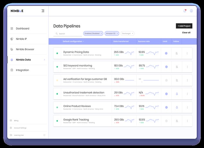This screenshot has width=204, height=148.
Task: Open more options for Ad verification row
Action: click(x=187, y=80)
